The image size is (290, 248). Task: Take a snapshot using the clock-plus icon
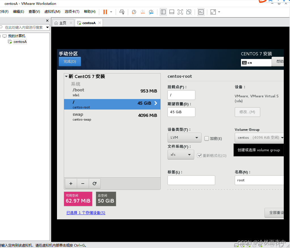(134, 12)
